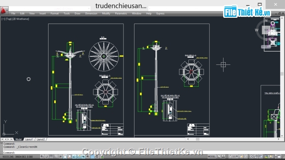
Task: Click the Snap Mode status icon
Action: 46,156
